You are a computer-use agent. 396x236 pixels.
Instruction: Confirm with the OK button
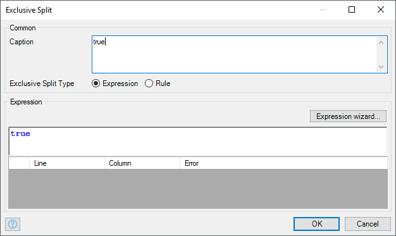(x=316, y=224)
